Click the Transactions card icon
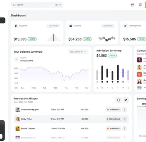The image size is (146, 142). click(125, 26)
